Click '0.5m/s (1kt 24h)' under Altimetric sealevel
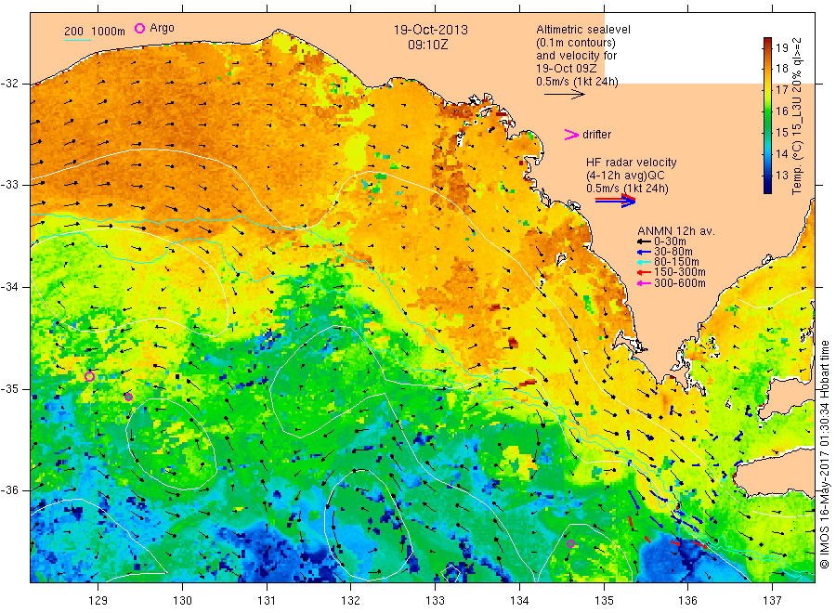 click(x=578, y=82)
